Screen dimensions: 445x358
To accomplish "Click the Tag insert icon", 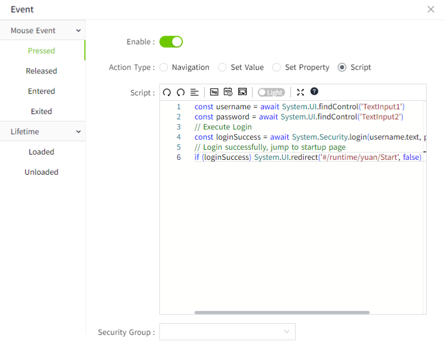I will 214,92.
